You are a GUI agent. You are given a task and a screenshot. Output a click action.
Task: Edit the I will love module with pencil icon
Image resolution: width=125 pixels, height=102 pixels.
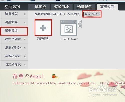coord(80,22)
